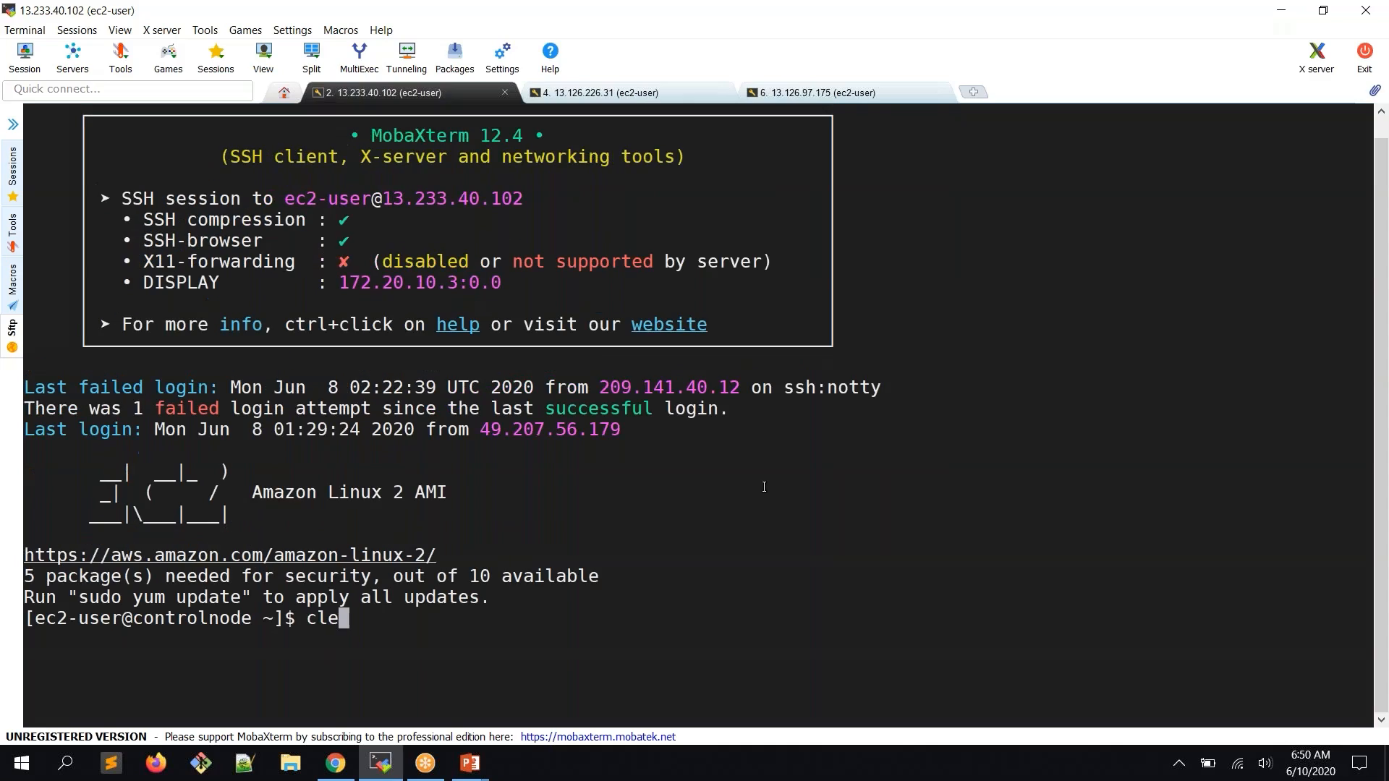
Task: Click the Quick connect input field
Action: 128,90
